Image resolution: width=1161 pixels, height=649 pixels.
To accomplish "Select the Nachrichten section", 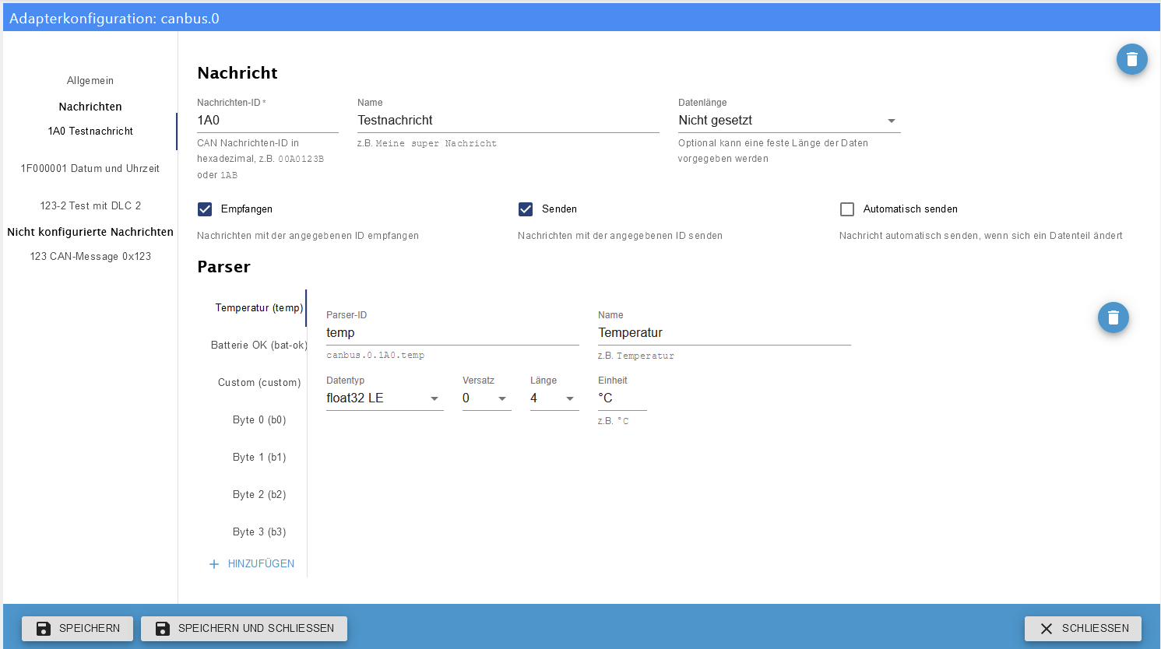I will (x=90, y=107).
